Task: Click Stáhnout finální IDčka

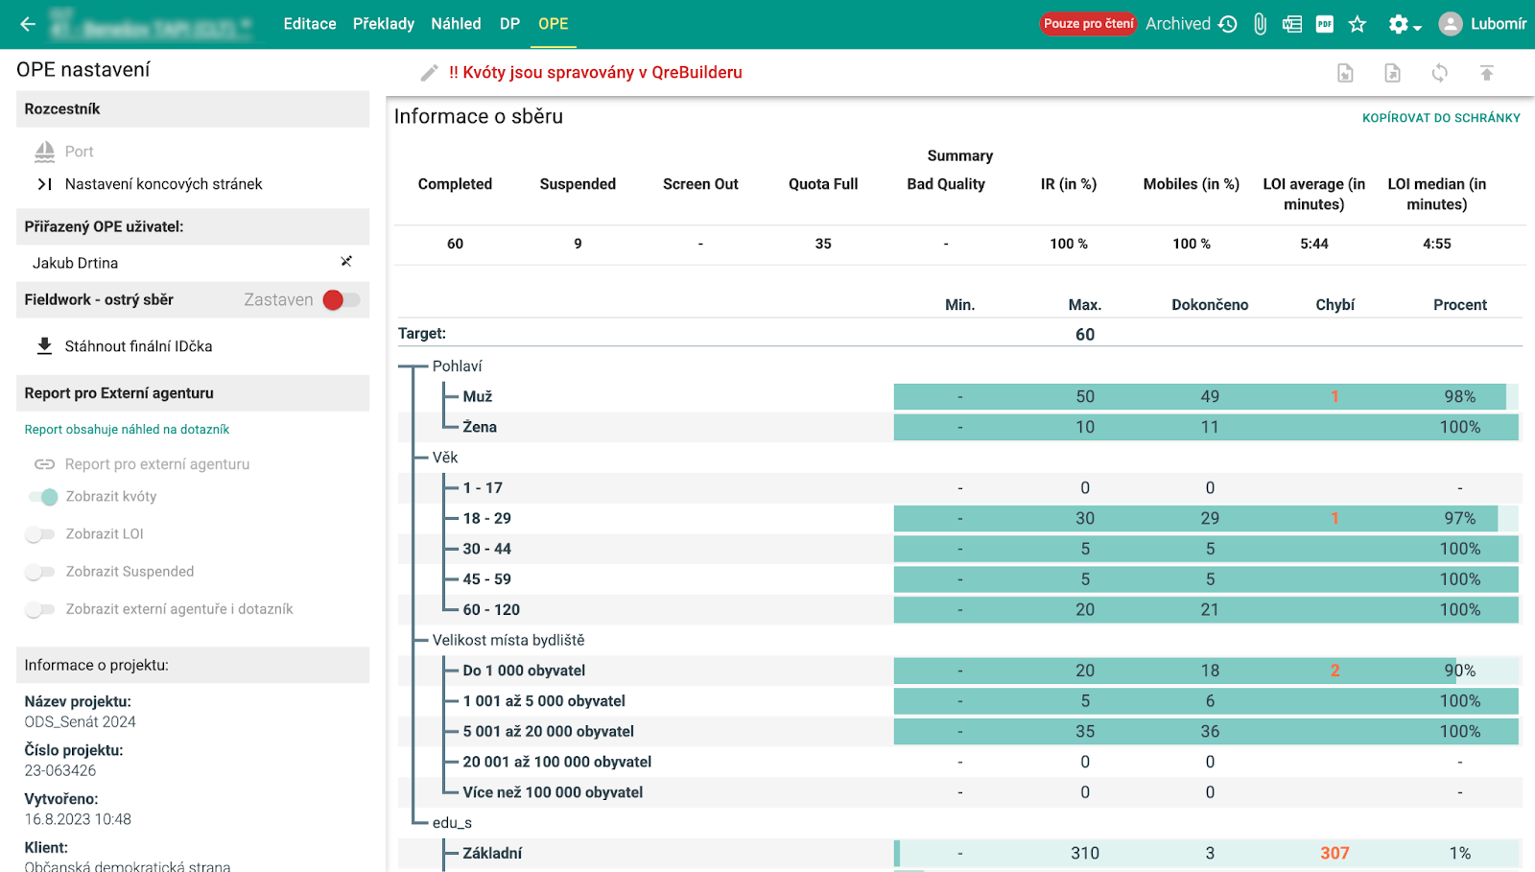Action: coord(138,346)
